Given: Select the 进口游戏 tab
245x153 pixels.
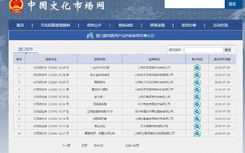Looking at the screenshot, I should tap(26, 49).
